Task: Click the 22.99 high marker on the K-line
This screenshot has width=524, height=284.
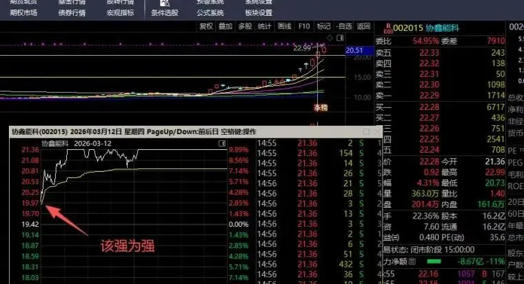Action: pyautogui.click(x=302, y=48)
